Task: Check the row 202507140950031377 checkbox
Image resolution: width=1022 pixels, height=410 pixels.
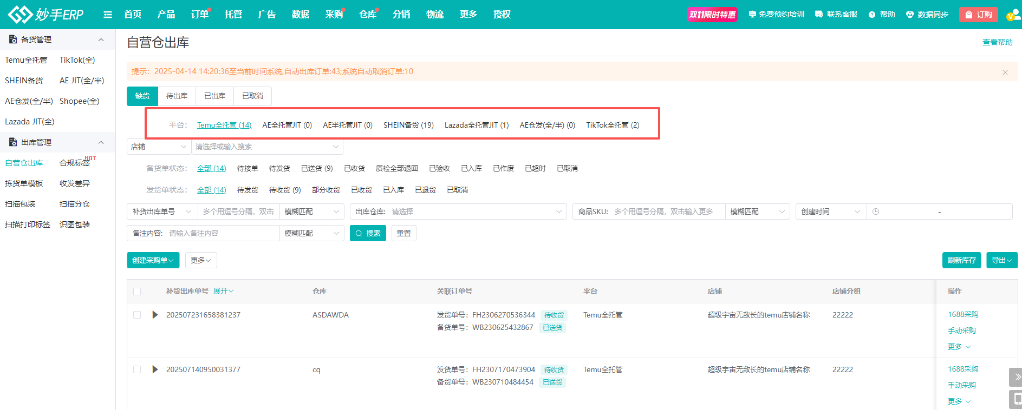Action: click(x=137, y=369)
